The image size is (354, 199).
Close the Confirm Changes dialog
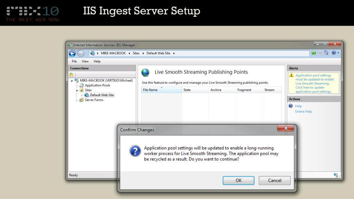pyautogui.click(x=286, y=128)
